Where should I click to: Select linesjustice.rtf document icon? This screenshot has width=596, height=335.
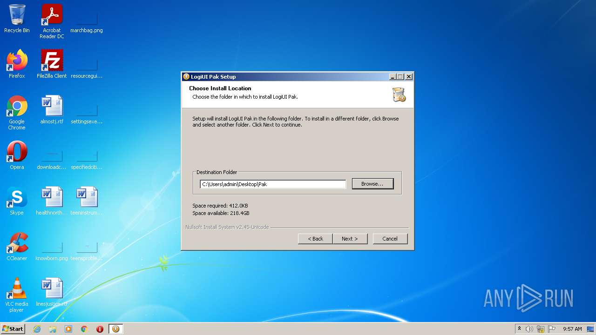52,292
